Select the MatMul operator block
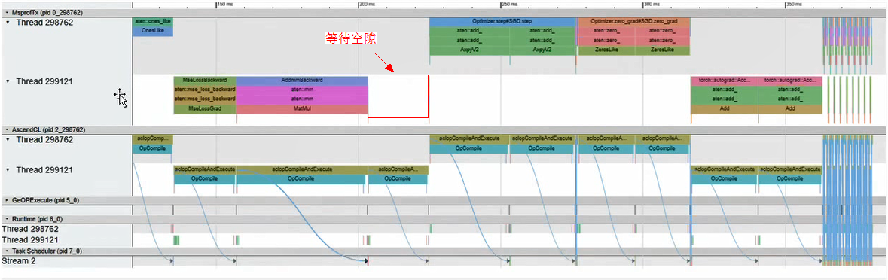888x280 pixels. (302, 108)
